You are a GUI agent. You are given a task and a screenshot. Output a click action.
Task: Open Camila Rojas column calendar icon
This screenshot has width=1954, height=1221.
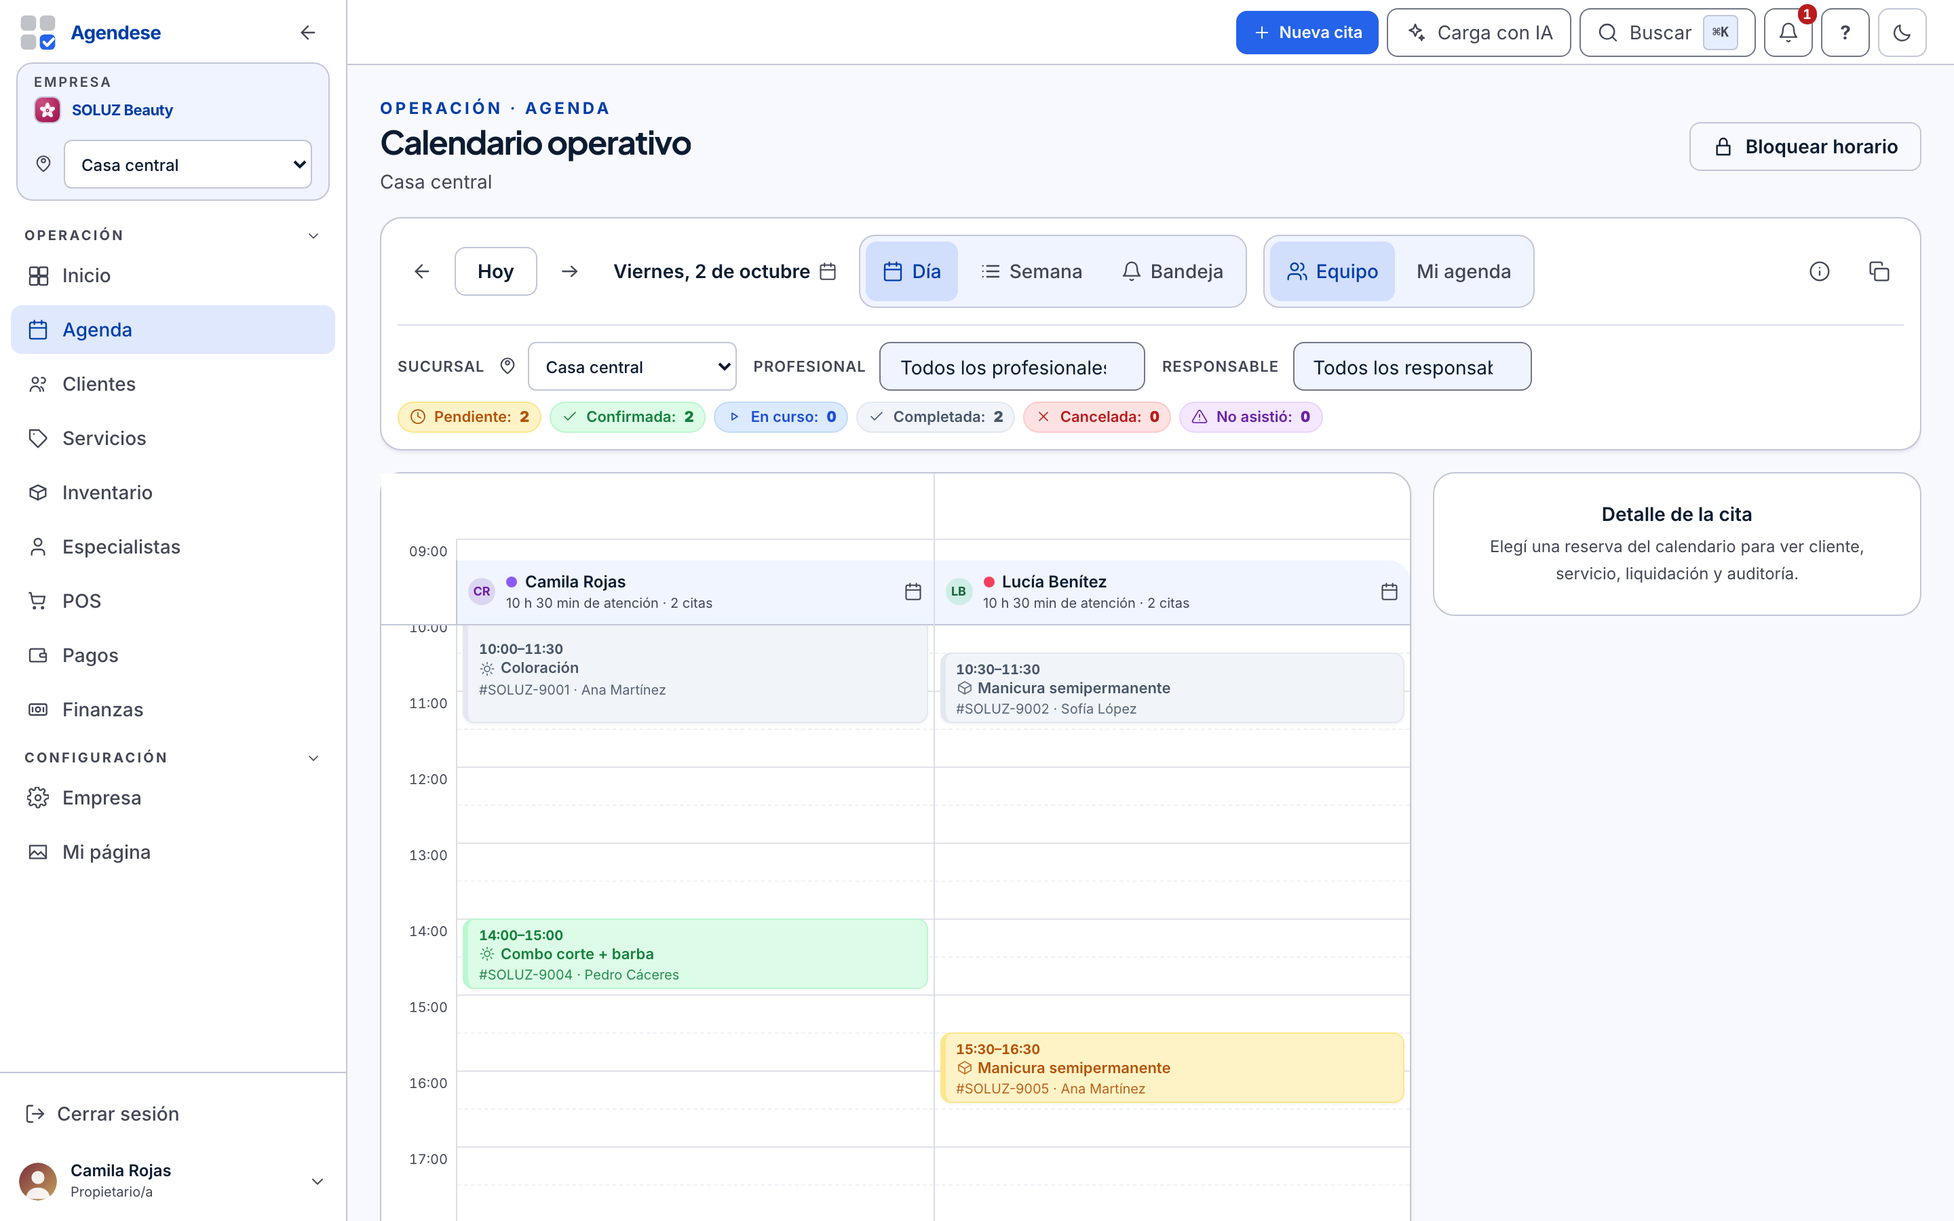point(913,592)
